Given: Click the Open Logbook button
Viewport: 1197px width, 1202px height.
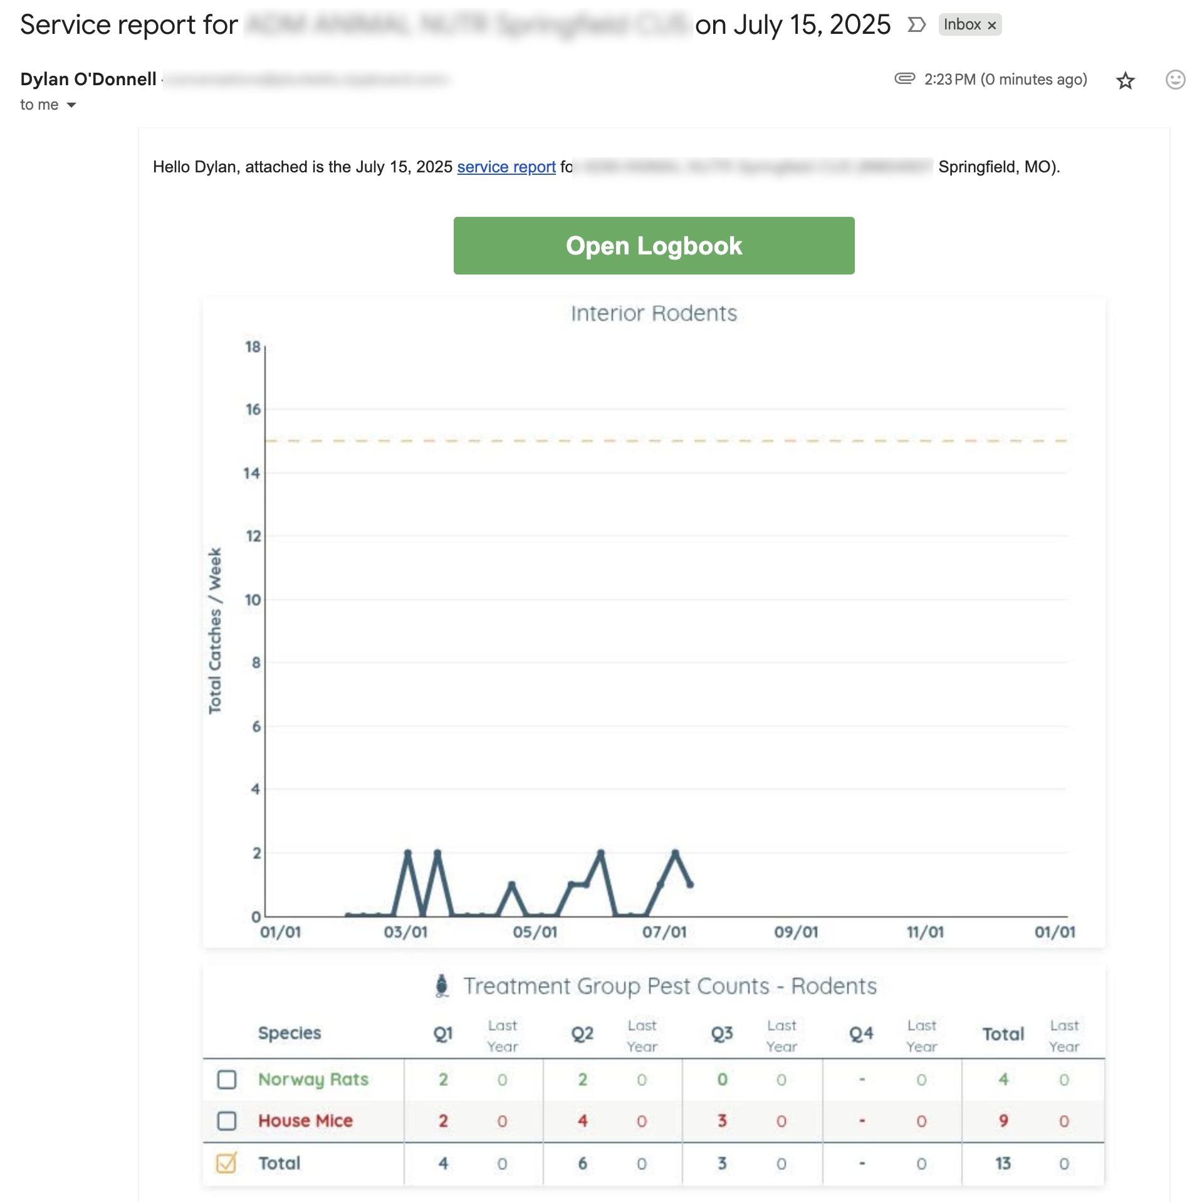Looking at the screenshot, I should [x=654, y=246].
